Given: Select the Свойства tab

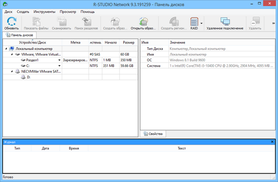Looking at the screenshot, I should [153, 134].
